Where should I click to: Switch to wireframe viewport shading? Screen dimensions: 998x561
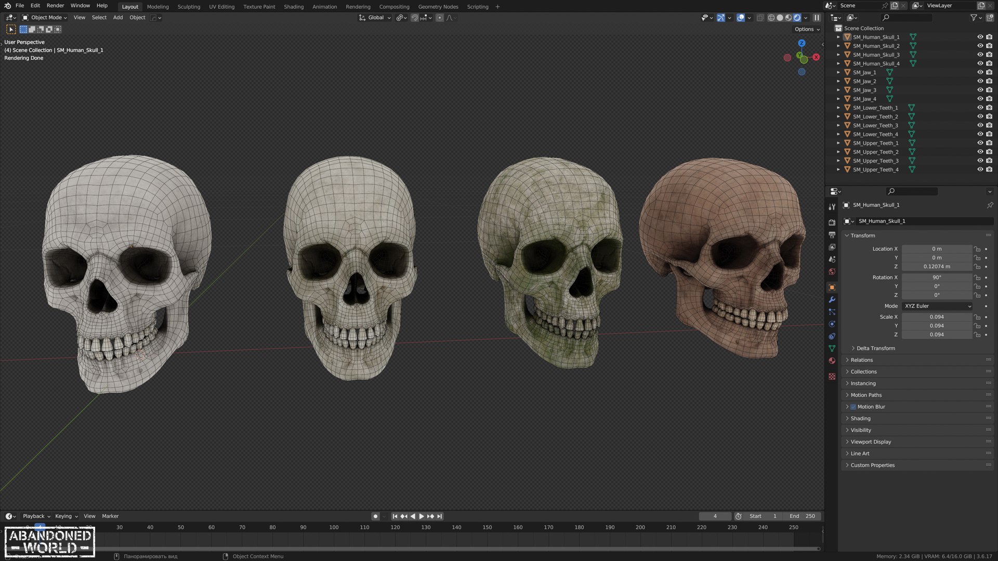tap(771, 18)
